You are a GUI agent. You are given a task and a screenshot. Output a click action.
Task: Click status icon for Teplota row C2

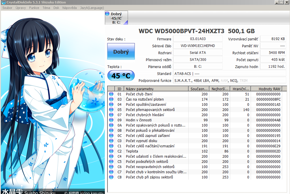click(111, 151)
